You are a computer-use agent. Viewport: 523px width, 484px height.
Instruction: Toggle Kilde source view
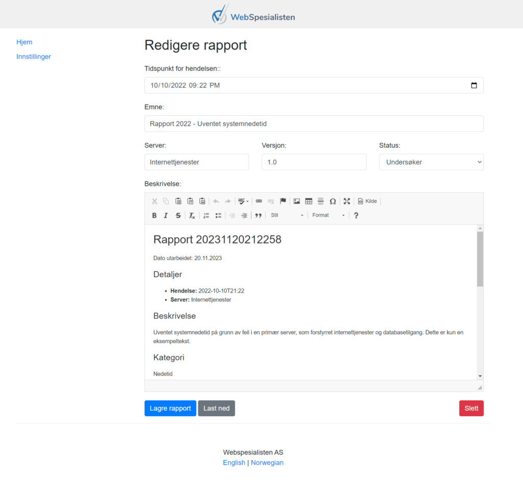click(x=367, y=201)
